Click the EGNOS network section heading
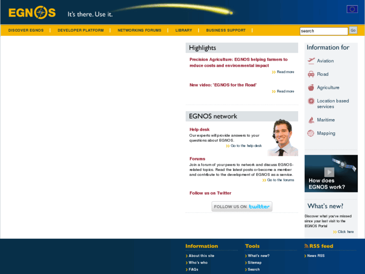The height and width of the screenshot is (274, 365). coord(213,116)
